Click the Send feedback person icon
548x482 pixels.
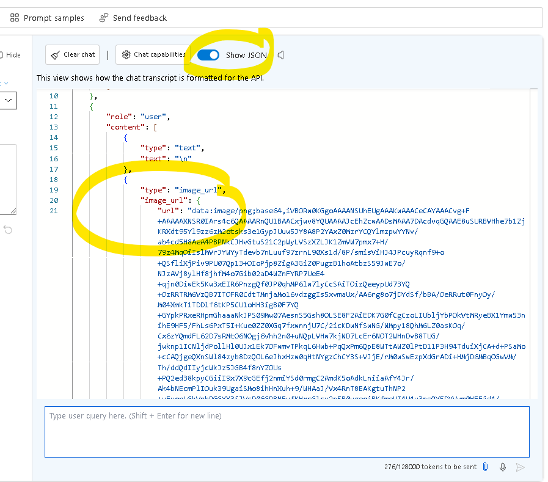[104, 18]
